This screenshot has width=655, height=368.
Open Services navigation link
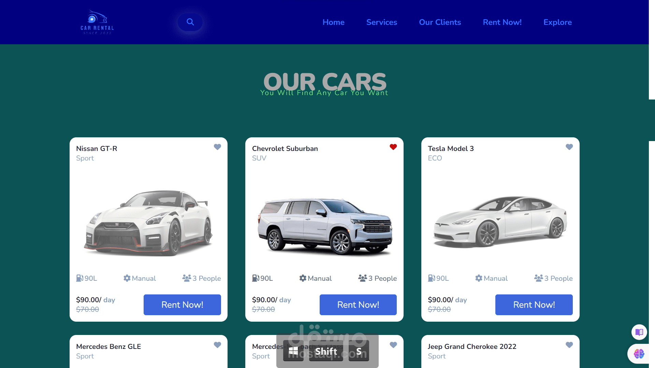click(x=381, y=22)
